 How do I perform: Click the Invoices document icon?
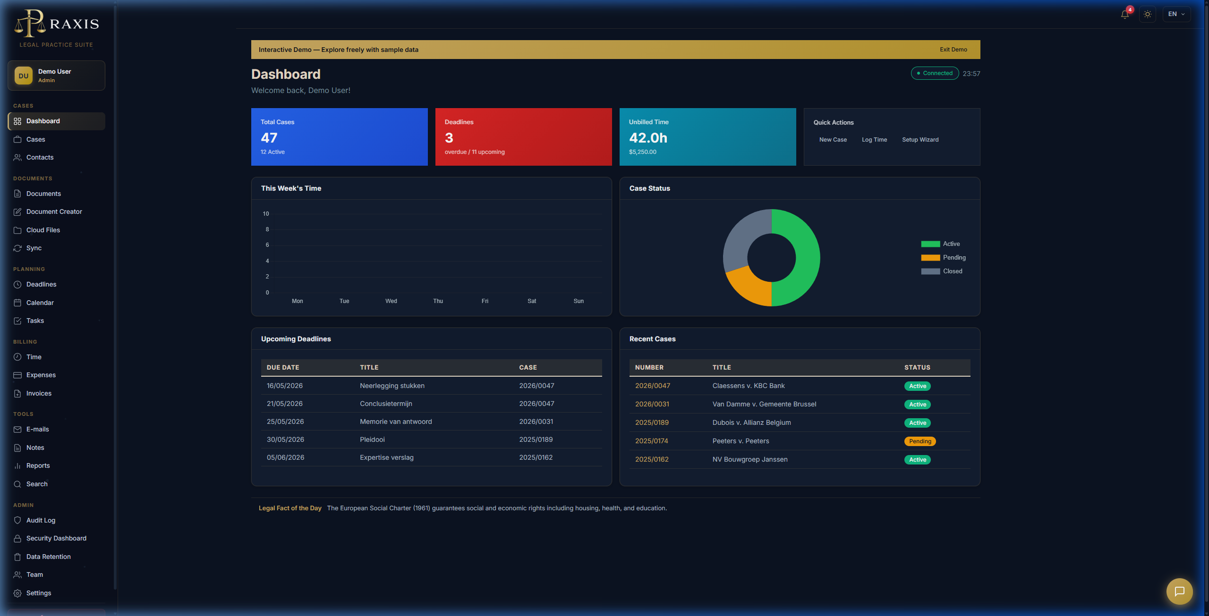pyautogui.click(x=17, y=393)
